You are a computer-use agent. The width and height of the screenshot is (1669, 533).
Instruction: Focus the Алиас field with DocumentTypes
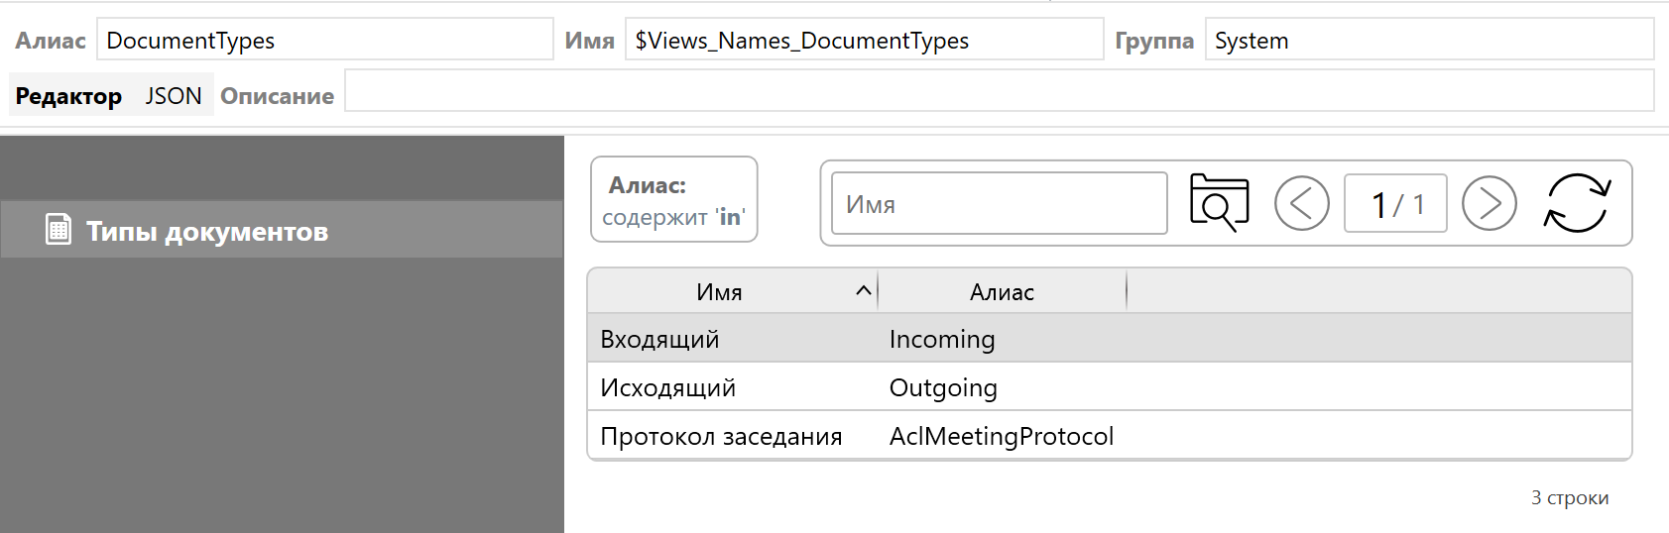click(324, 41)
